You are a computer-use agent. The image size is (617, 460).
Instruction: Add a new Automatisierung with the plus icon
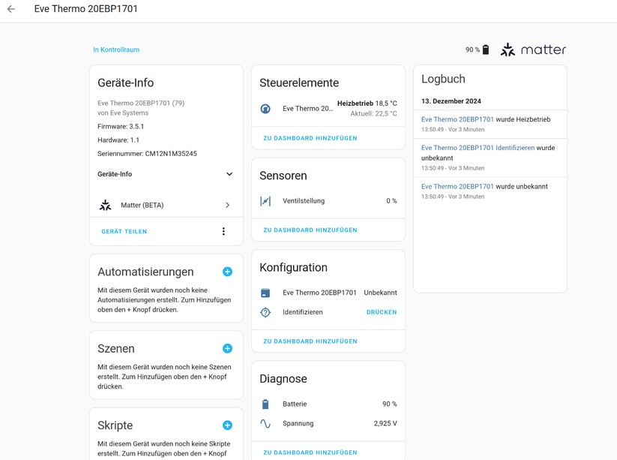click(228, 272)
